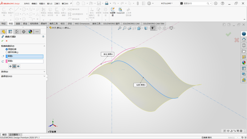Open the Hide/Show Items dropdown arrow

pyautogui.click(x=156, y=28)
